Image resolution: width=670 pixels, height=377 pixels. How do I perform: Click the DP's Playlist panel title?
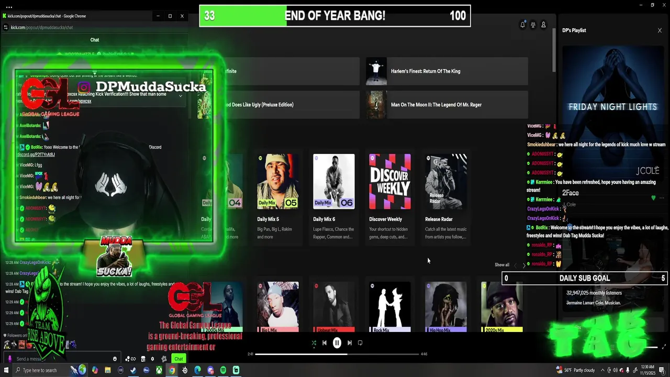pyautogui.click(x=574, y=30)
